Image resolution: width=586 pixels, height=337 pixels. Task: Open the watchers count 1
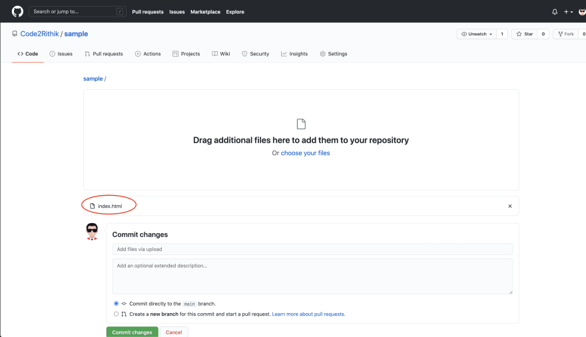pos(502,34)
